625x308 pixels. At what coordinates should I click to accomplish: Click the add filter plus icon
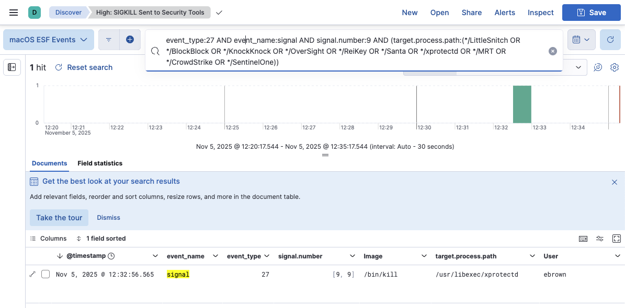coord(130,40)
